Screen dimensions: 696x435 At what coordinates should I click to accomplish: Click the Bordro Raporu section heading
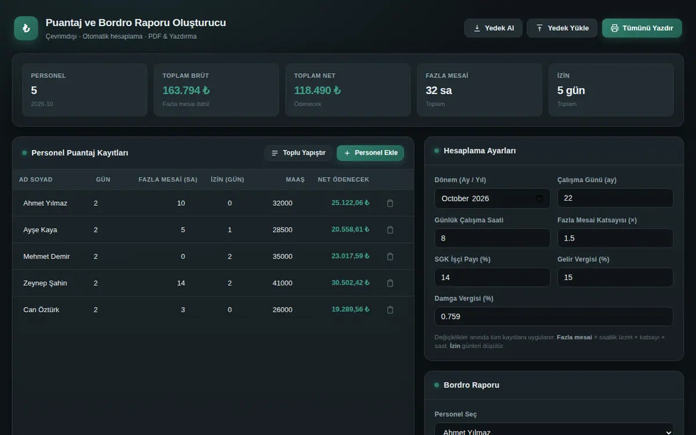click(472, 385)
